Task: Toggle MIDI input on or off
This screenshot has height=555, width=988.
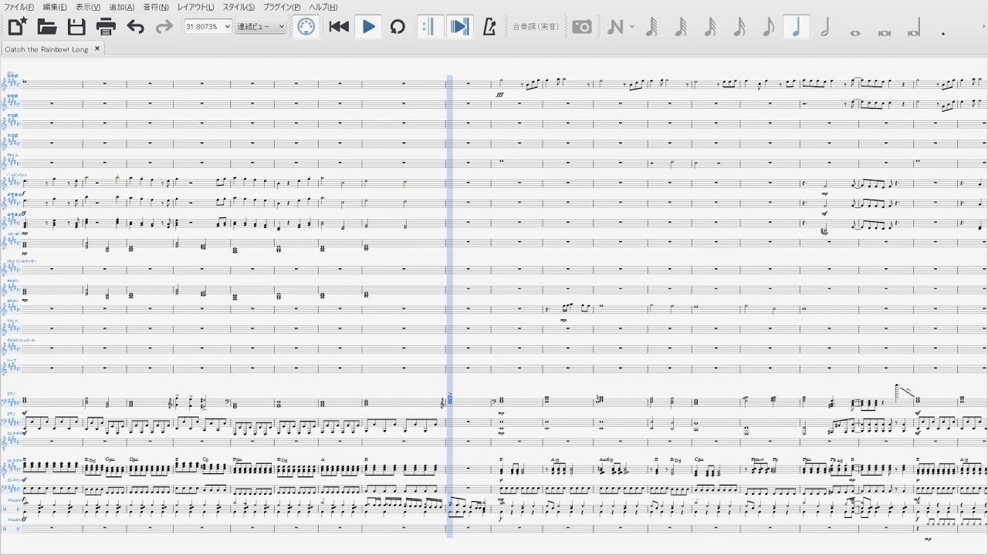Action: pyautogui.click(x=306, y=27)
